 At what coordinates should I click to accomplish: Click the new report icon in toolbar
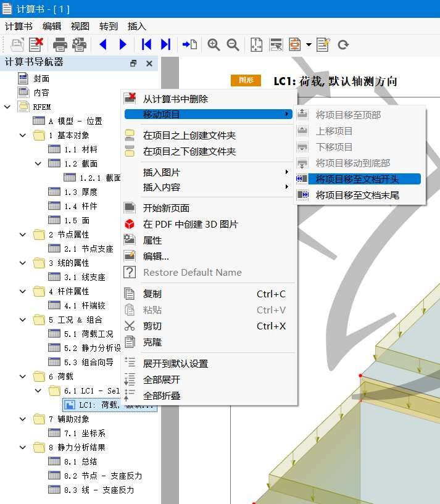click(x=17, y=44)
